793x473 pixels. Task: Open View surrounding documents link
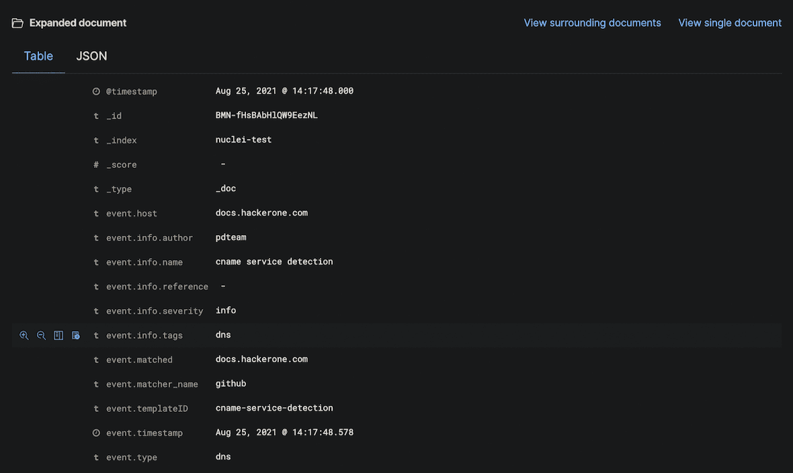[592, 23]
